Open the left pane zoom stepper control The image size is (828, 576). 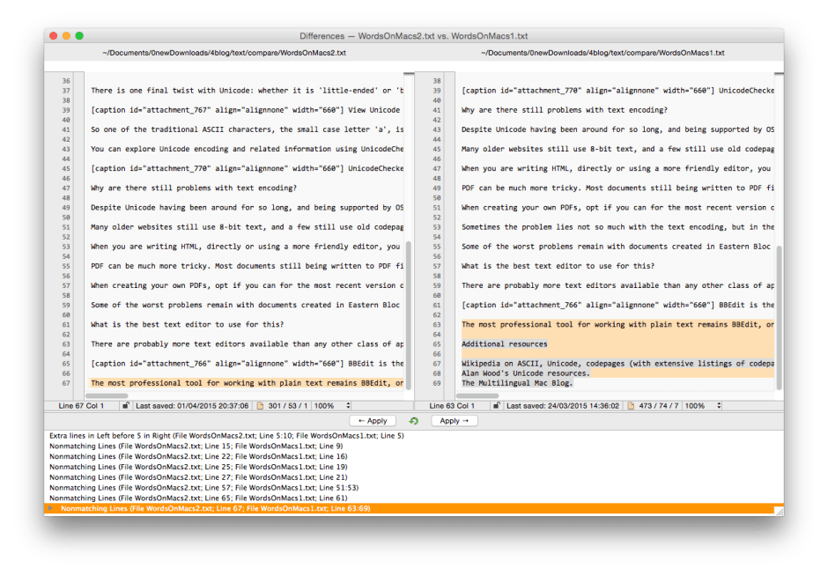[x=346, y=406]
